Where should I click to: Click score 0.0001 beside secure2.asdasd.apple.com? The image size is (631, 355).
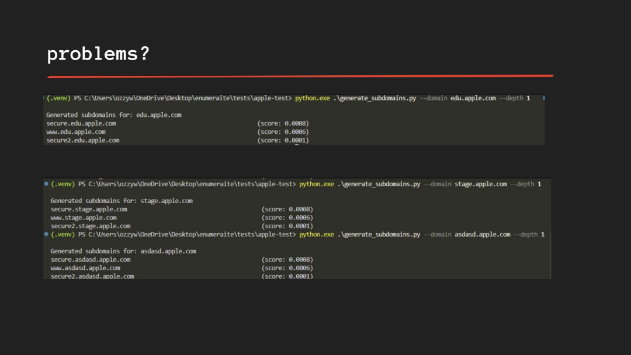(x=287, y=276)
